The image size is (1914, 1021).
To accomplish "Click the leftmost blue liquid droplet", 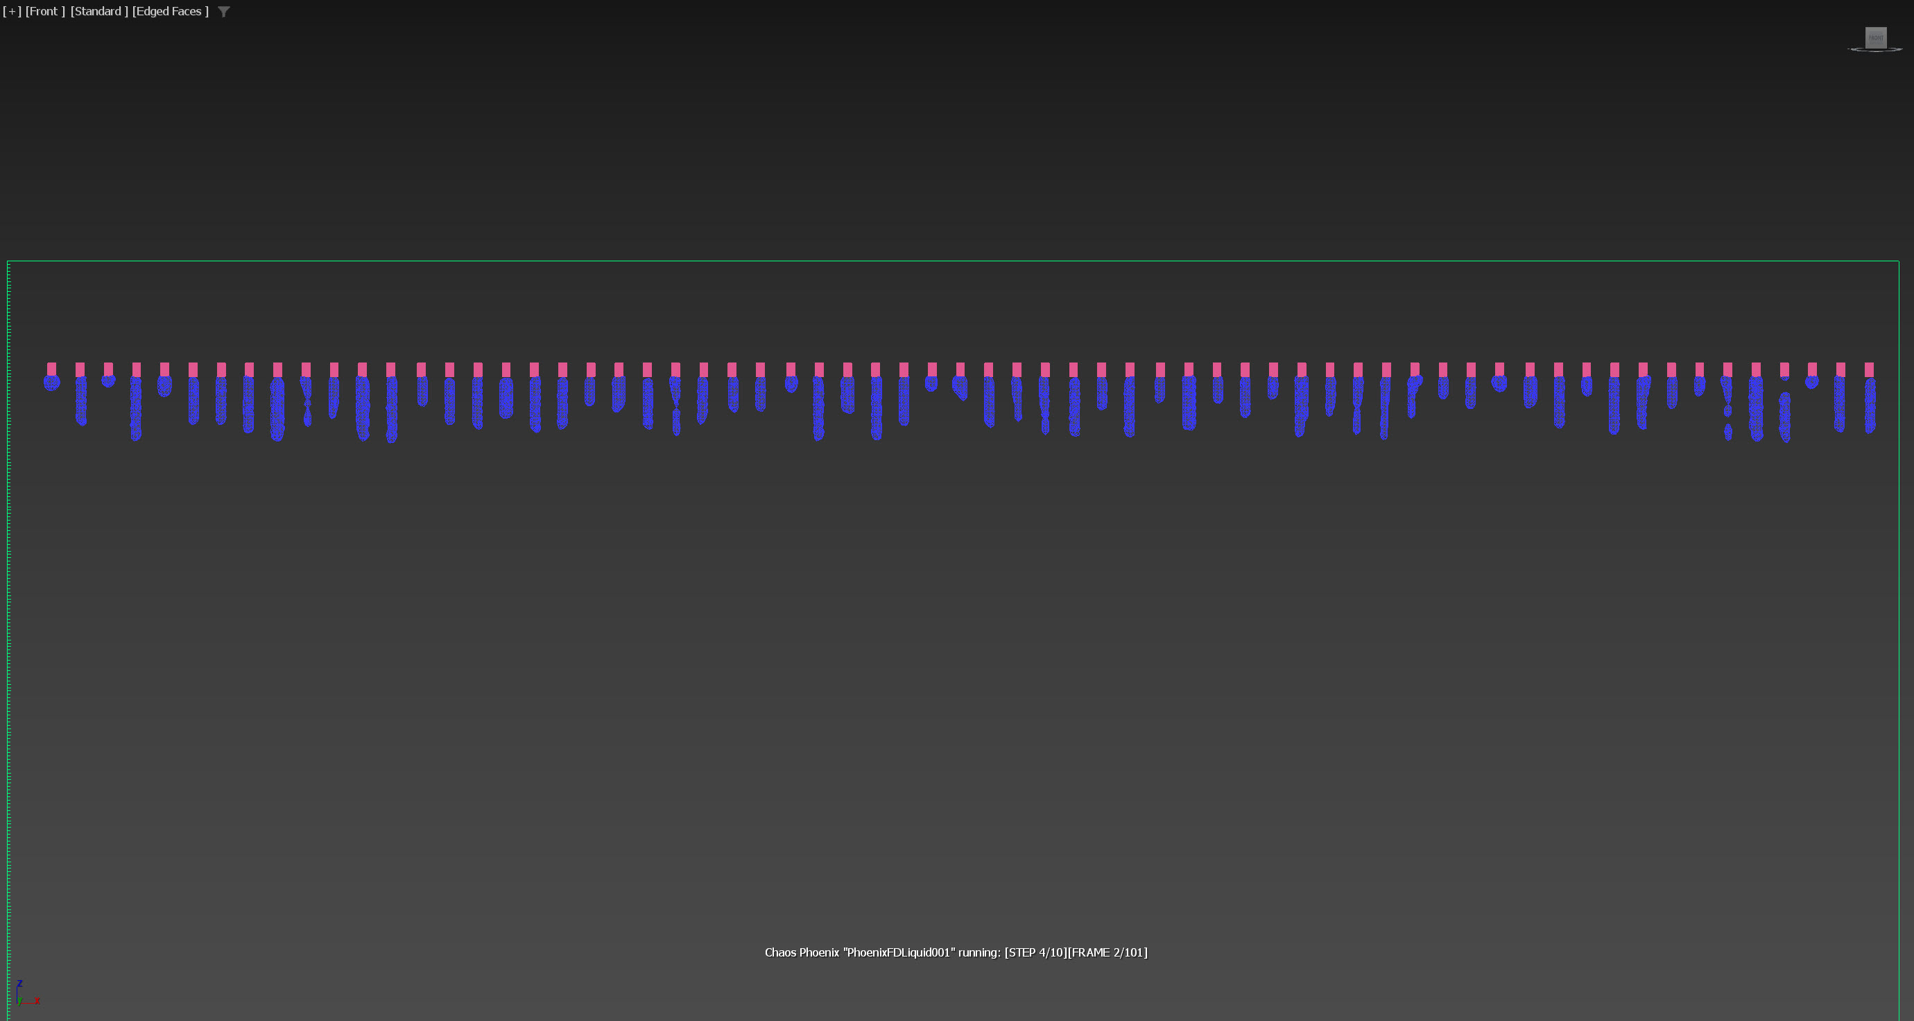I will [x=51, y=383].
